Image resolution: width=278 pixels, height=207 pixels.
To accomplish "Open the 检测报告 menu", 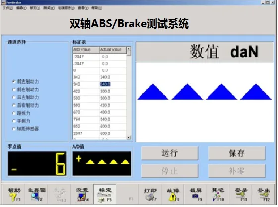I will (x=67, y=8).
